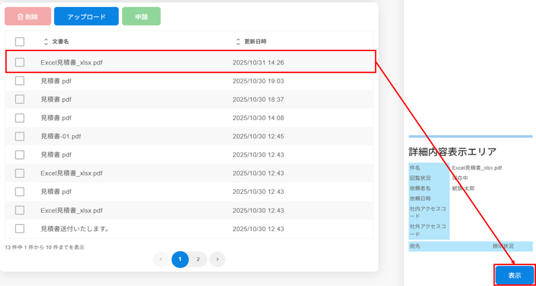This screenshot has width=536, height=286.
Task: Go to next page with right chevron
Action: click(x=217, y=259)
